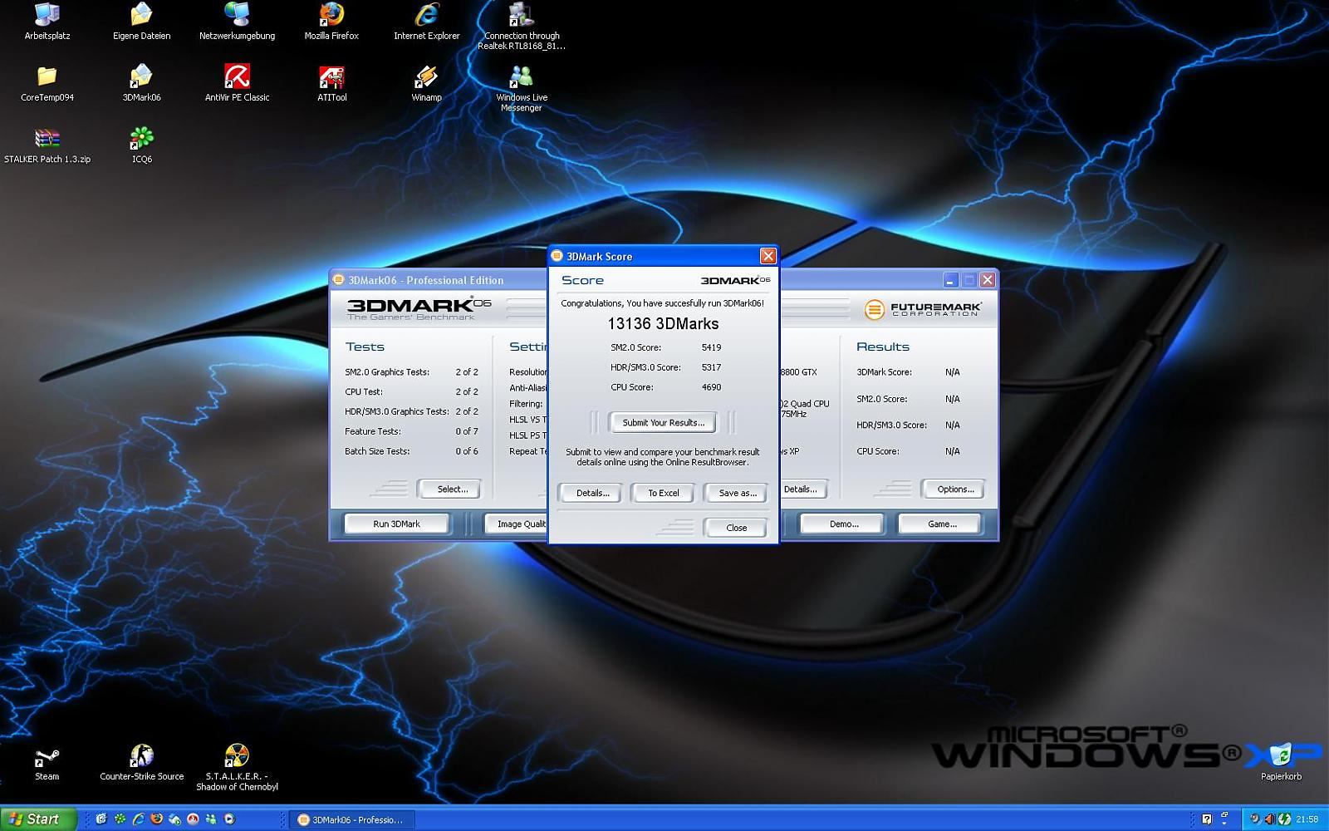Click the green network tray icon
The width and height of the screenshot is (1329, 831).
[x=1284, y=819]
